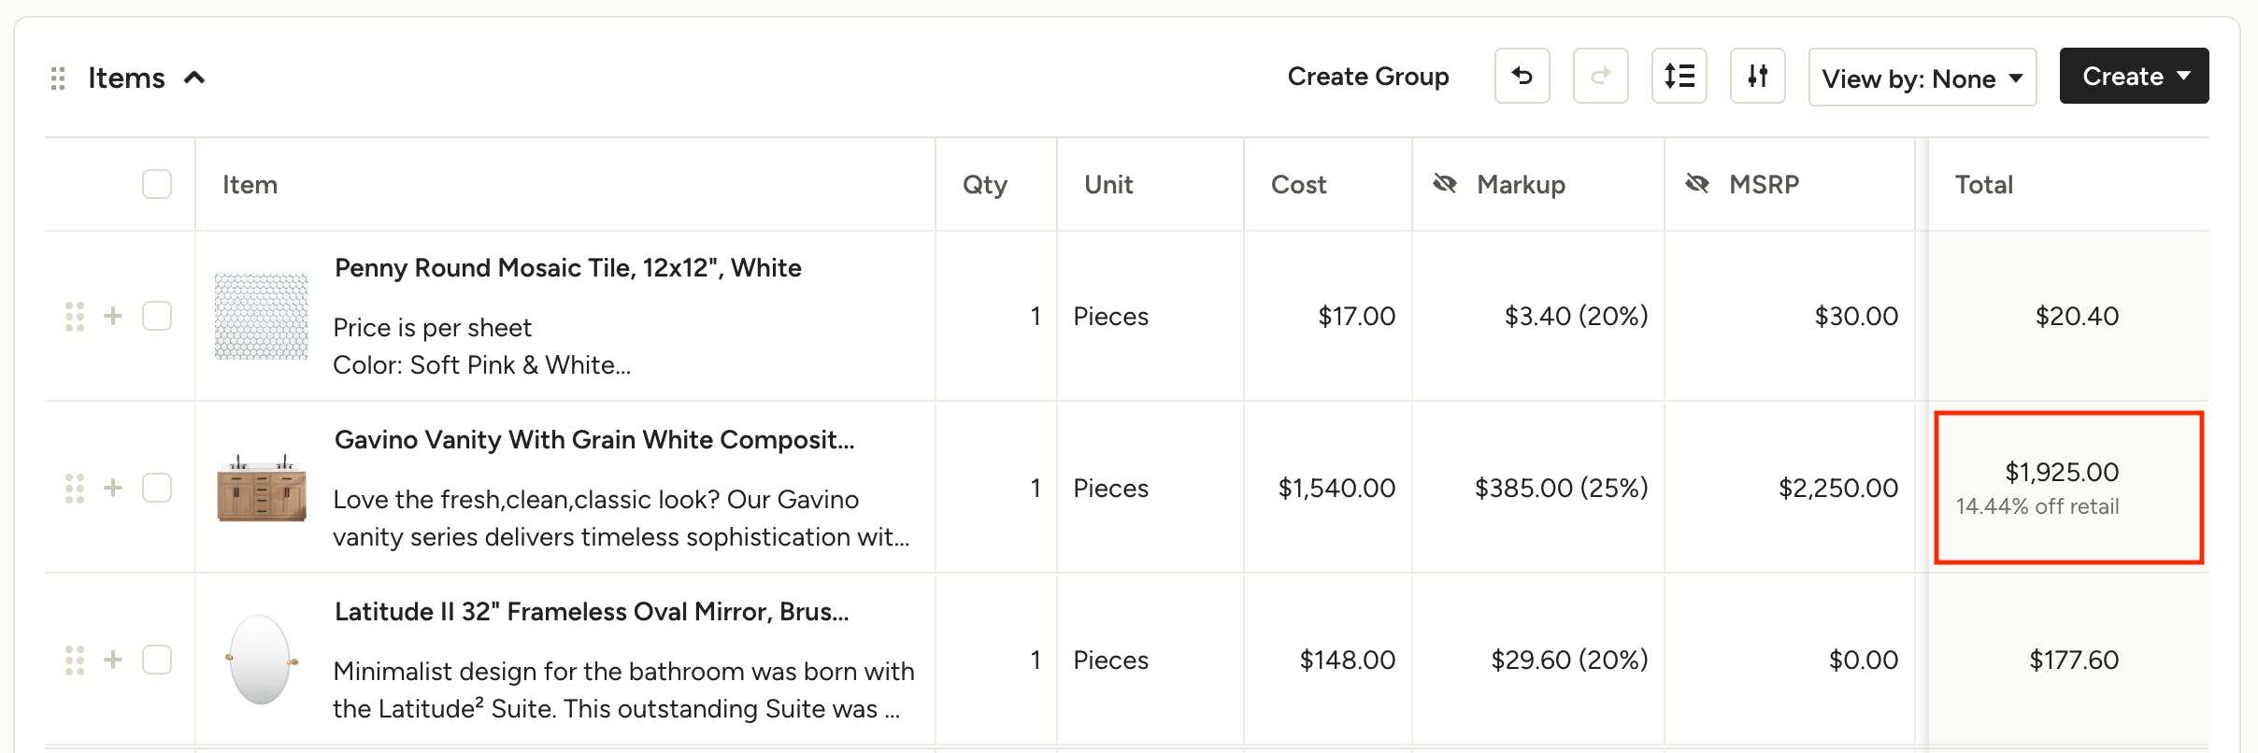Open column settings sliders icon
Image resolution: width=2258 pixels, height=753 pixels.
point(1757,76)
